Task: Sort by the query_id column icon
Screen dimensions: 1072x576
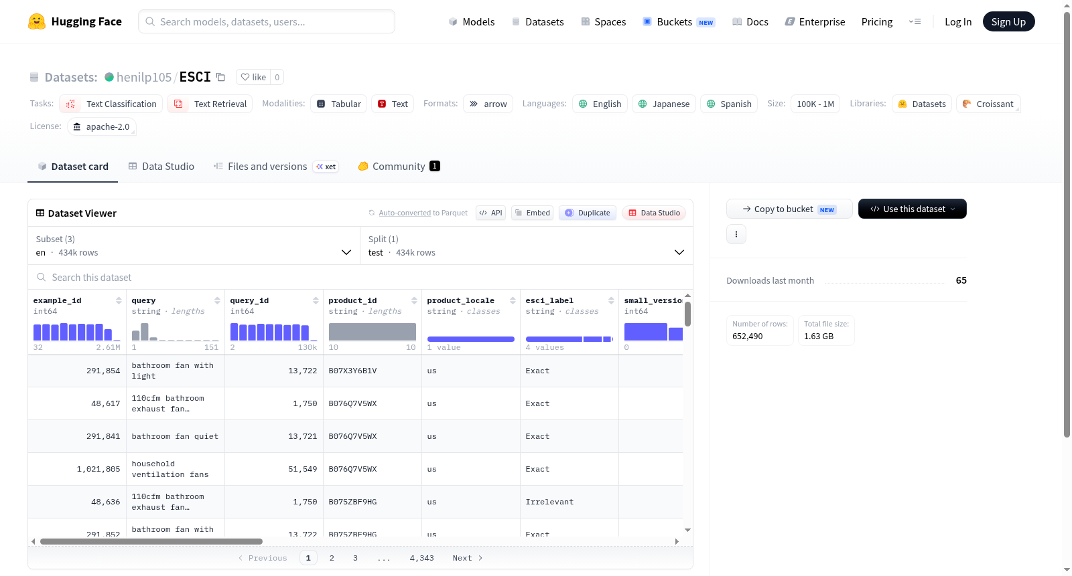Action: click(316, 300)
